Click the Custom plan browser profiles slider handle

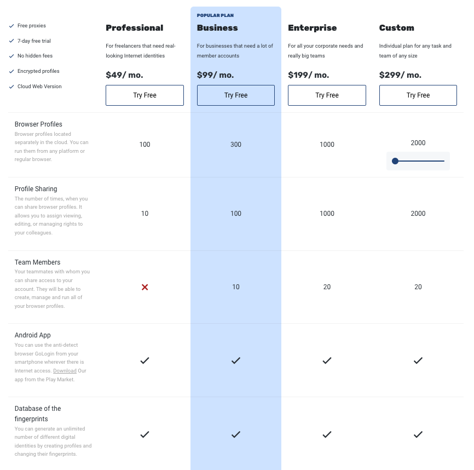(395, 161)
